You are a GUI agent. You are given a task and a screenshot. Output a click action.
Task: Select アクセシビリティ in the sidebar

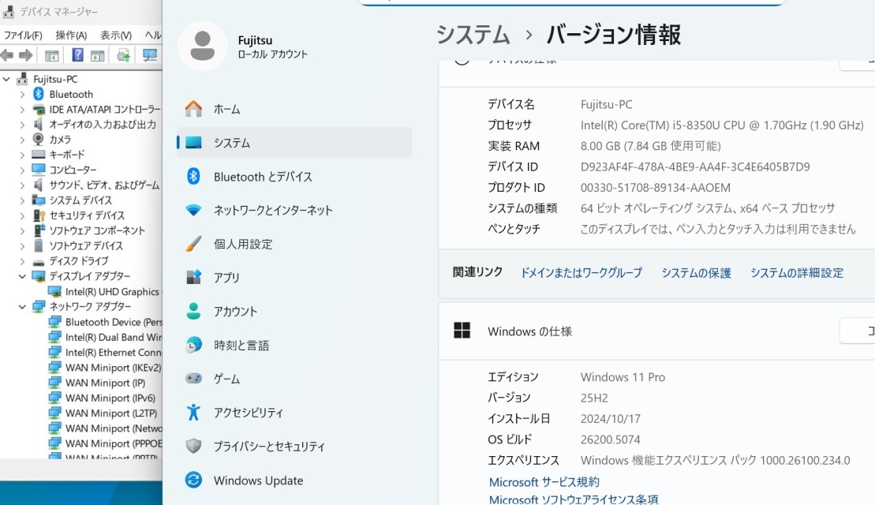tap(248, 413)
